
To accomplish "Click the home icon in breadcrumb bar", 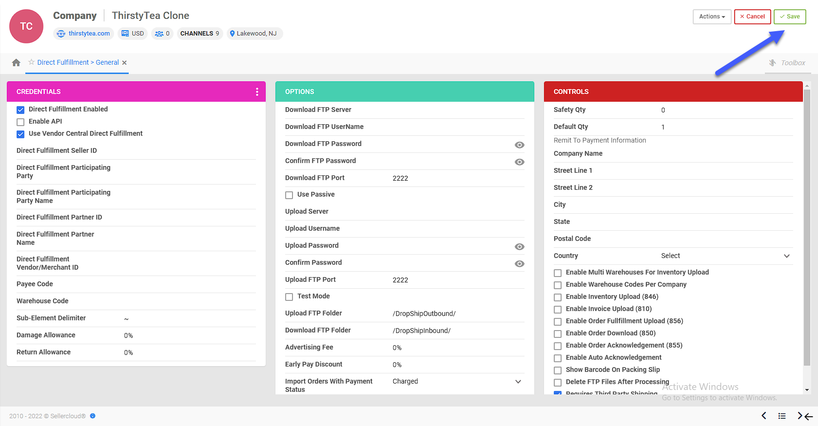I will pyautogui.click(x=16, y=63).
